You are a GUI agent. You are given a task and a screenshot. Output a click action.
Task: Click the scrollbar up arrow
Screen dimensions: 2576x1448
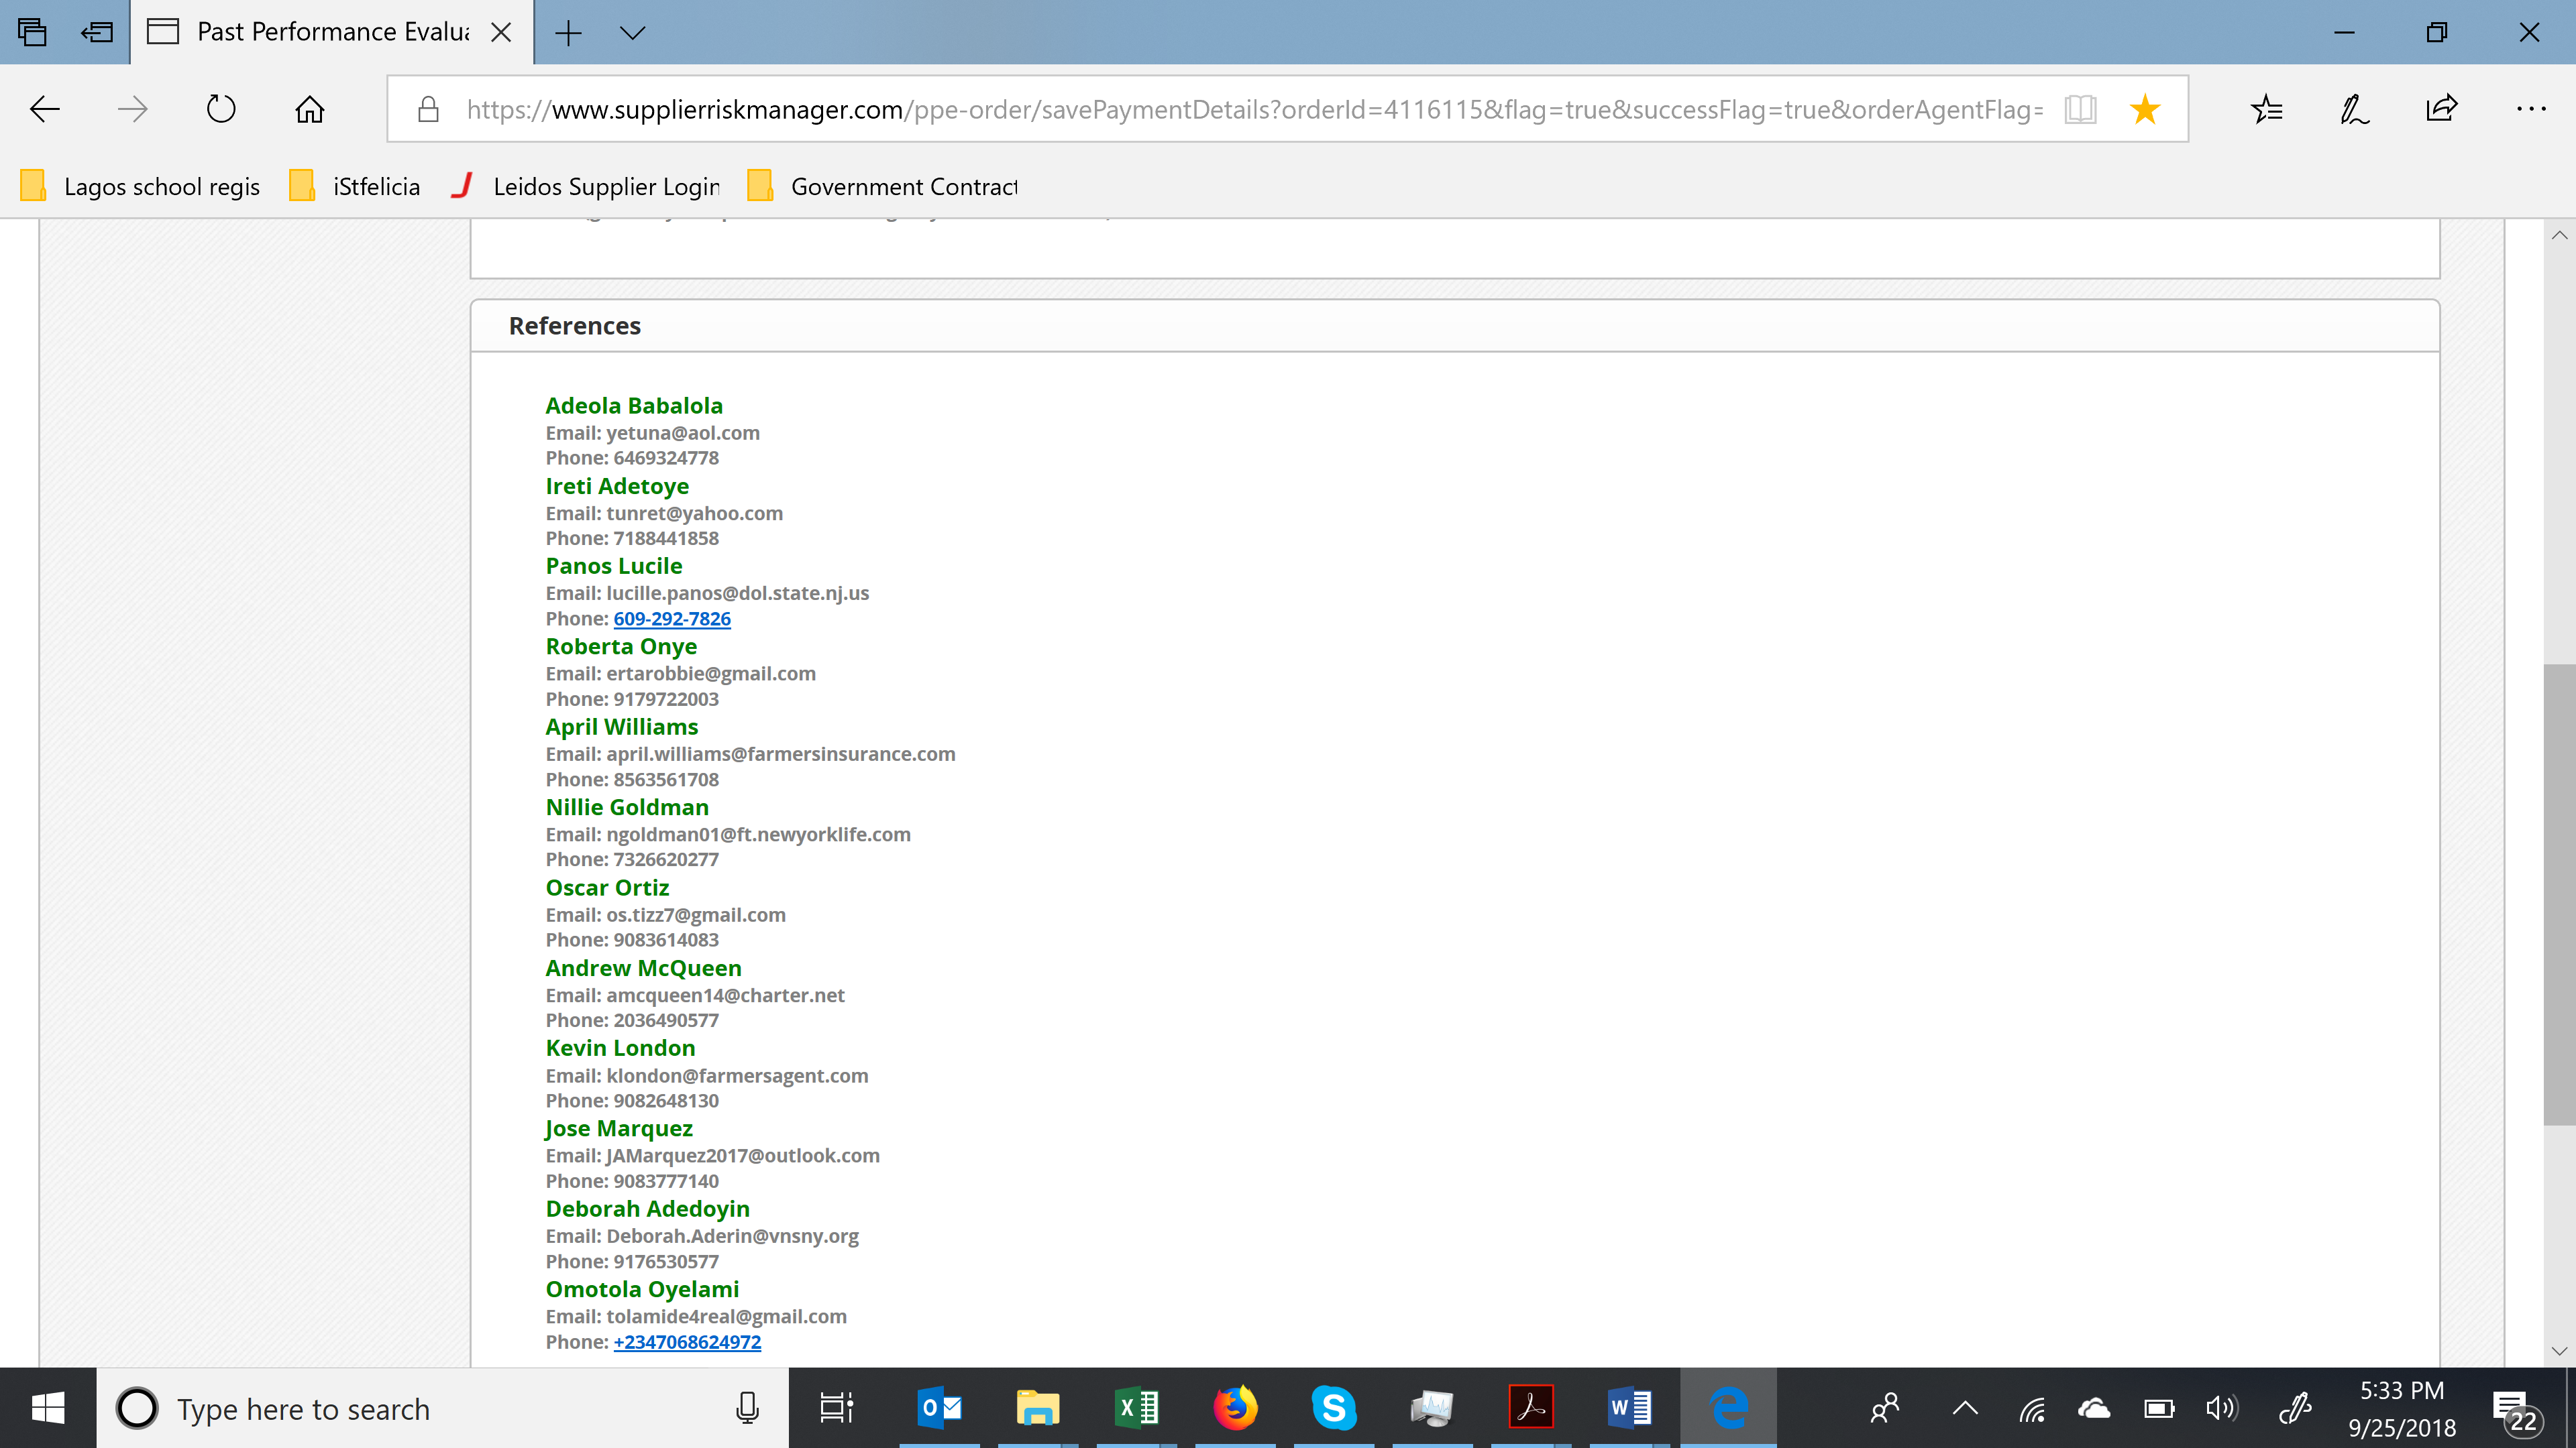click(x=2559, y=235)
